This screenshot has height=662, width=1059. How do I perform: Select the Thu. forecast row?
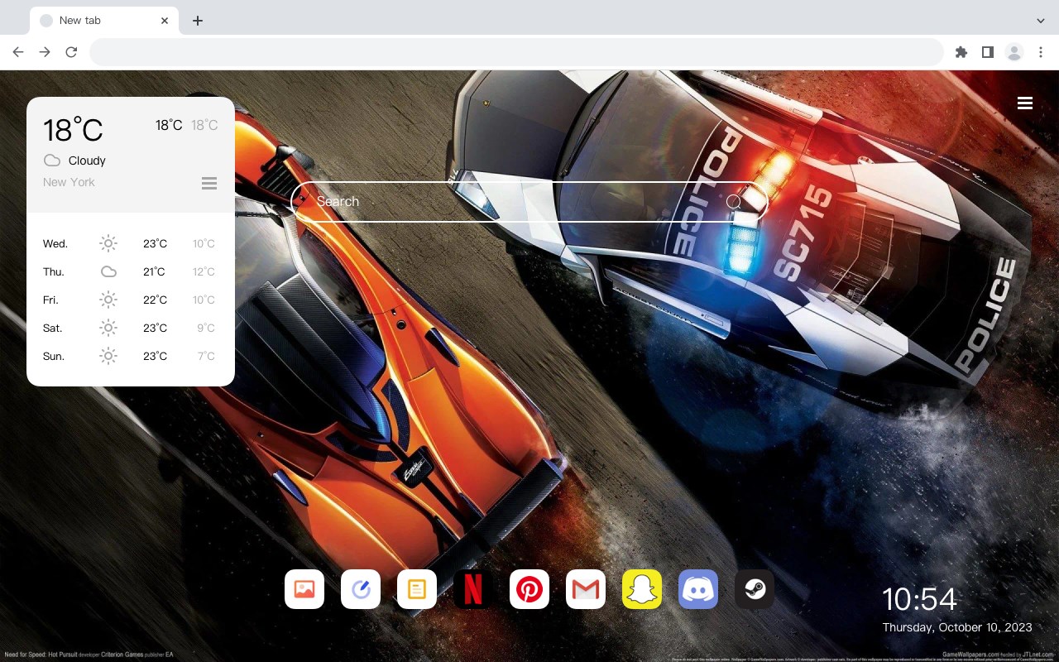(131, 271)
